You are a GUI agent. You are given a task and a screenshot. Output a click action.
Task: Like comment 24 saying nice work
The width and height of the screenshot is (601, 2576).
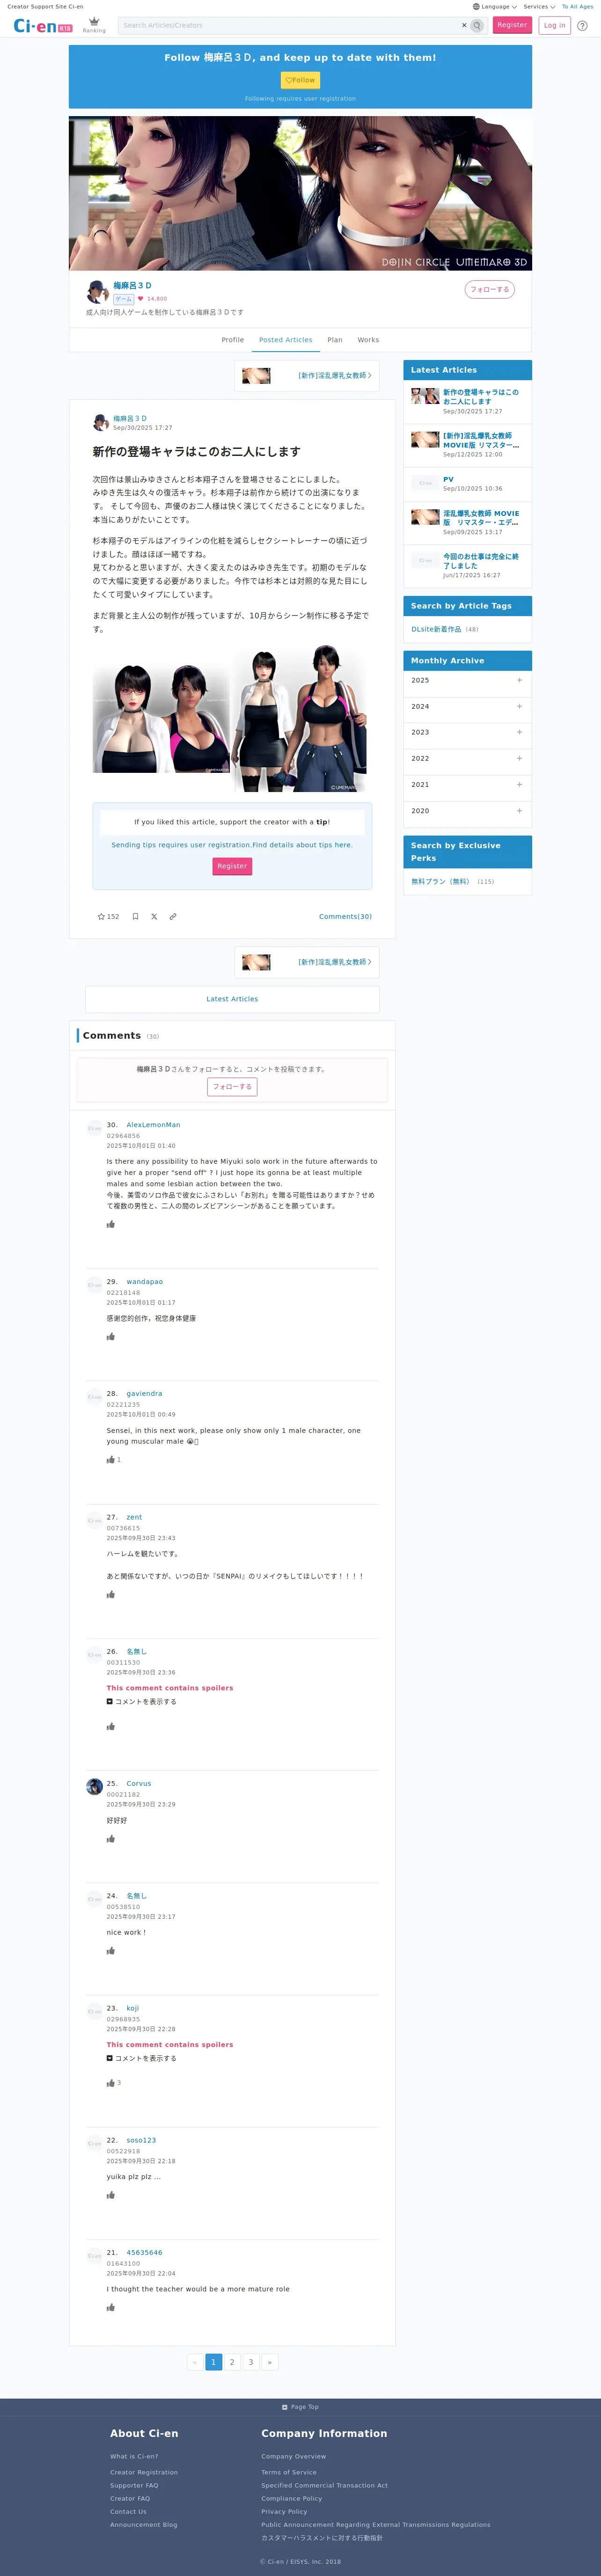(111, 1950)
